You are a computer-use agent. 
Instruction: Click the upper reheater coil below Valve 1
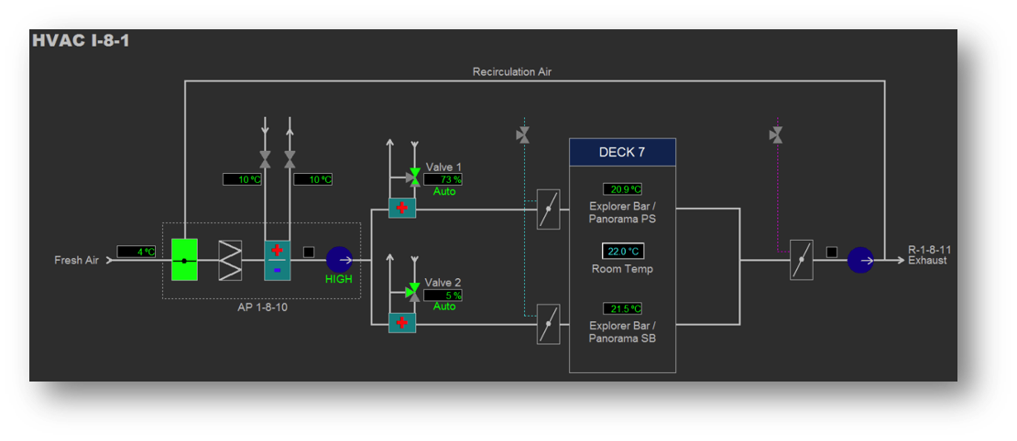(x=401, y=209)
